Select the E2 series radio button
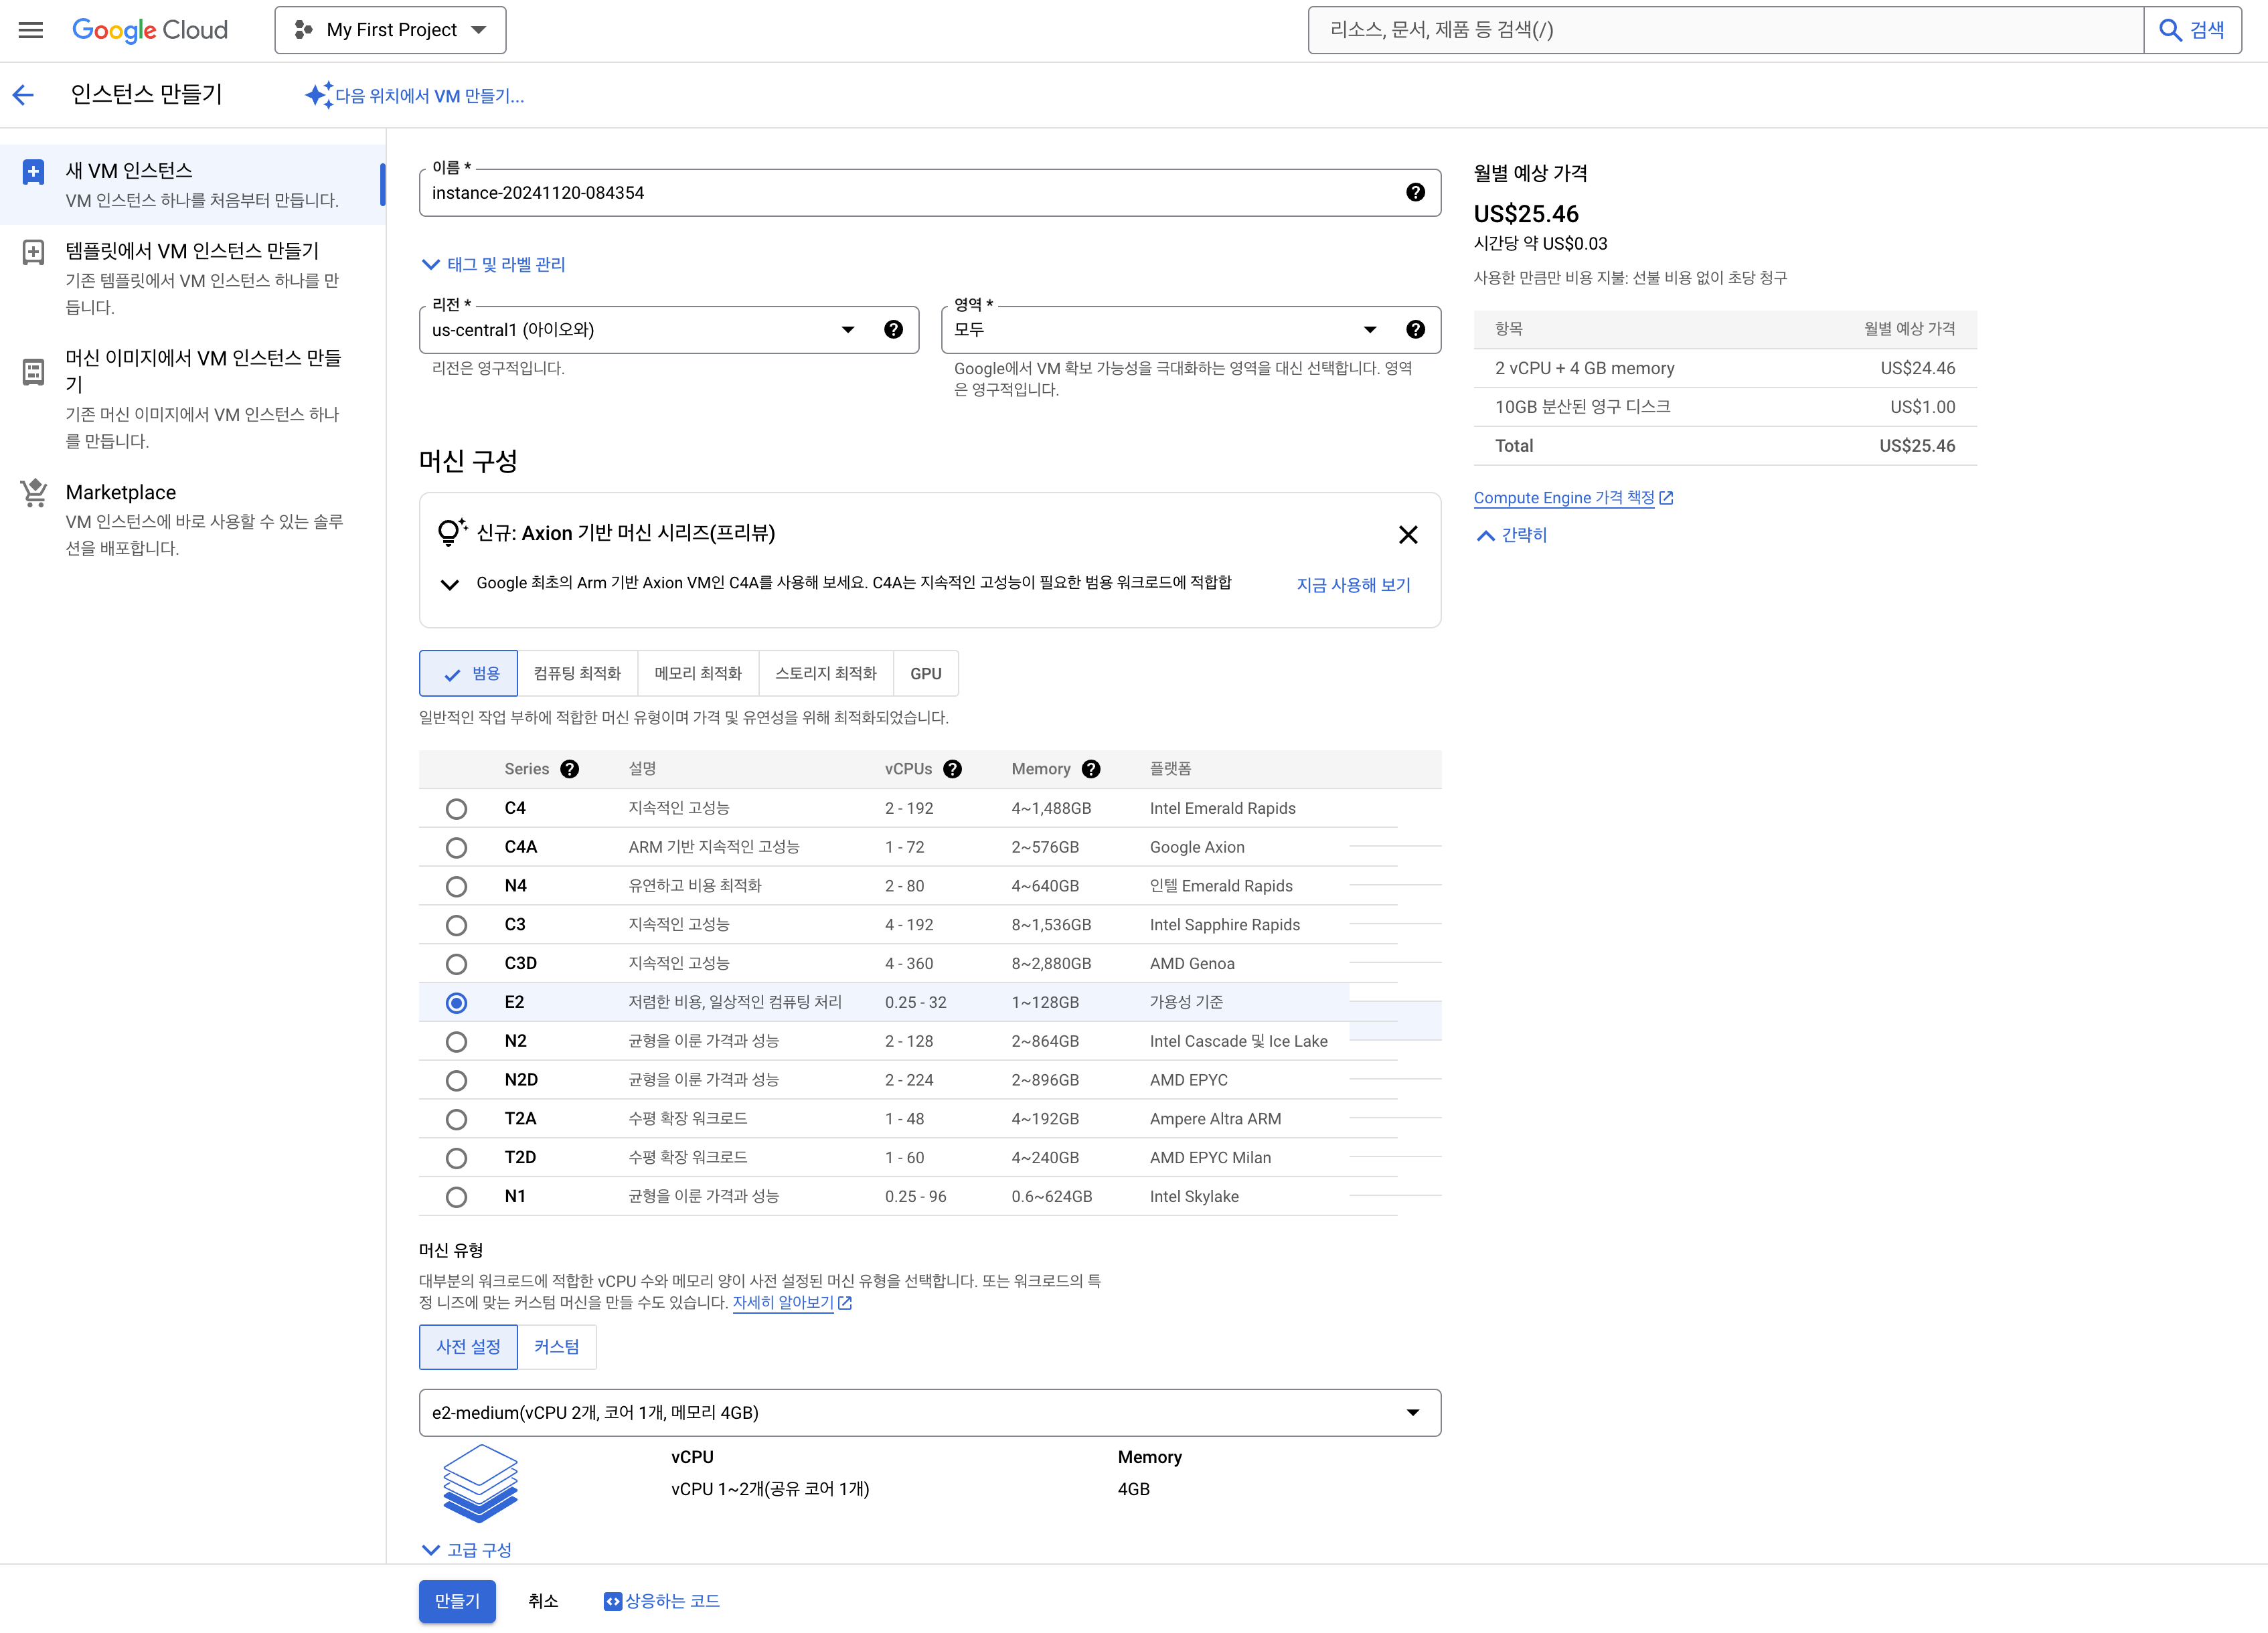 tap(456, 1003)
